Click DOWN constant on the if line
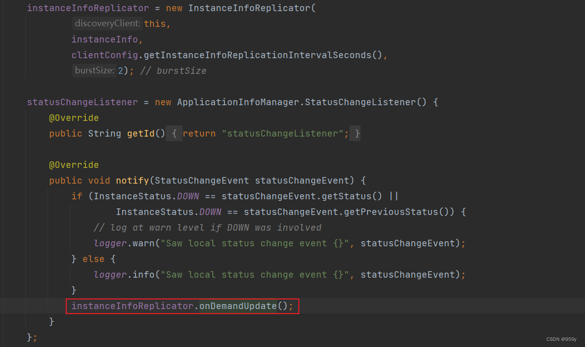585x347 pixels. point(188,196)
